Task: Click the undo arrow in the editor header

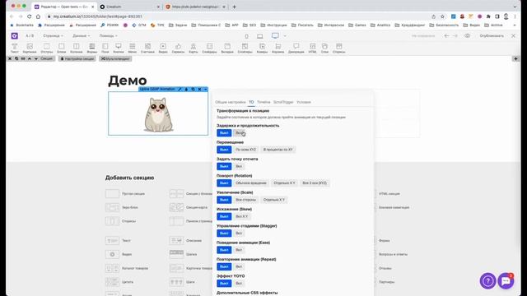Action: click(x=446, y=35)
